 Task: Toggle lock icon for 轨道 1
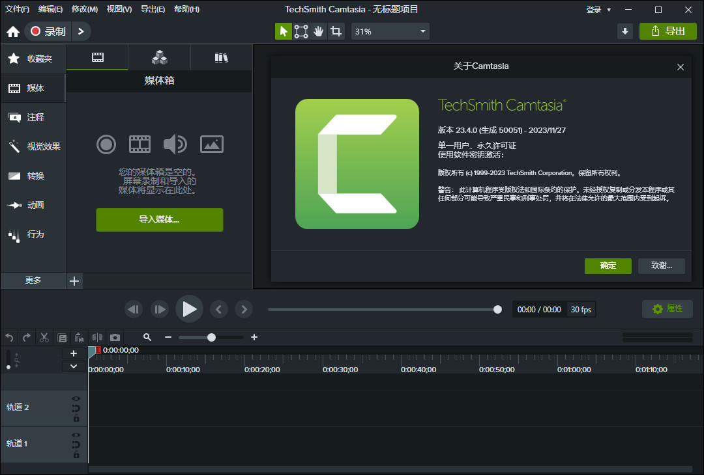click(76, 455)
